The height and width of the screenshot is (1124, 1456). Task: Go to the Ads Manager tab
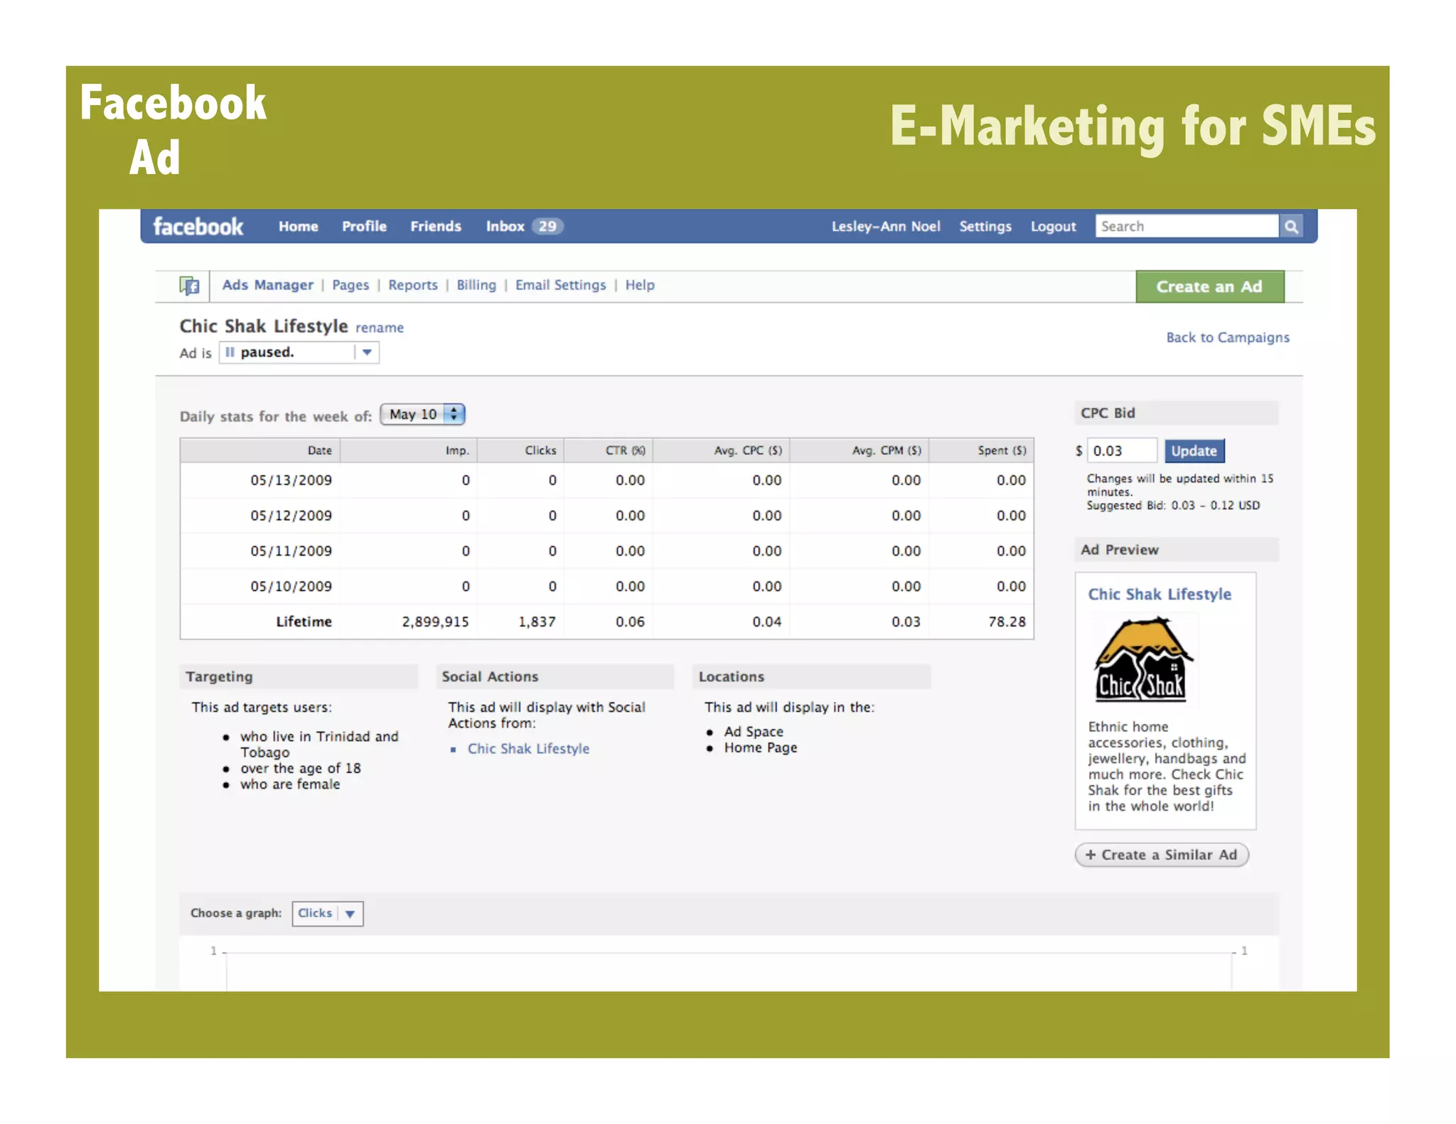point(267,285)
